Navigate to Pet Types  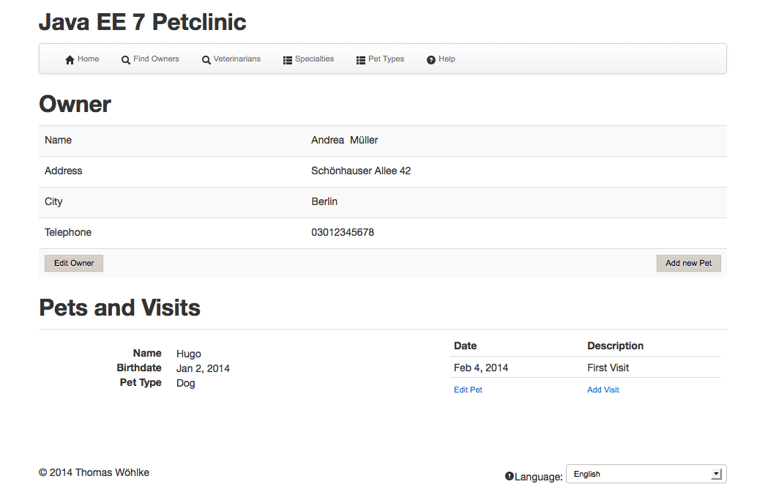387,59
